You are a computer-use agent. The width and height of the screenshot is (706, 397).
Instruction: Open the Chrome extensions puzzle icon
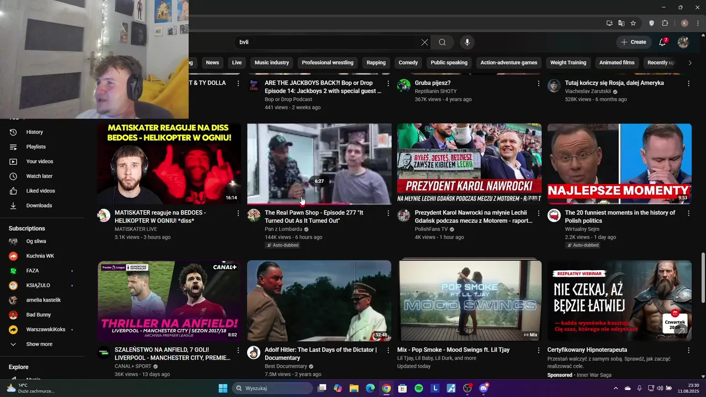[x=665, y=23]
